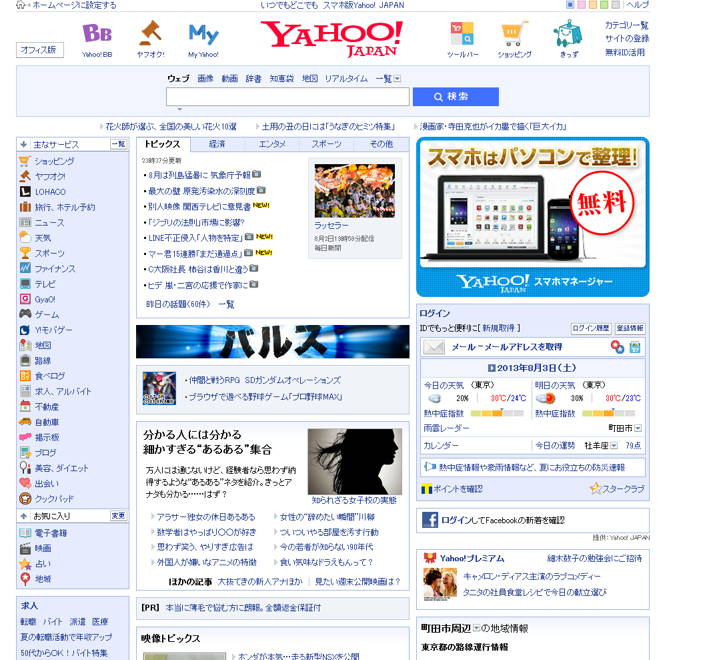Click the Finance (ファイナンス) chart icon
This screenshot has height=660, width=709.
tap(25, 268)
